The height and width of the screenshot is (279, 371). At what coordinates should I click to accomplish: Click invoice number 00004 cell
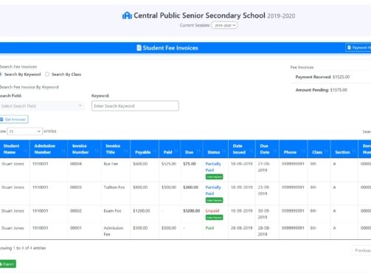(x=76, y=164)
